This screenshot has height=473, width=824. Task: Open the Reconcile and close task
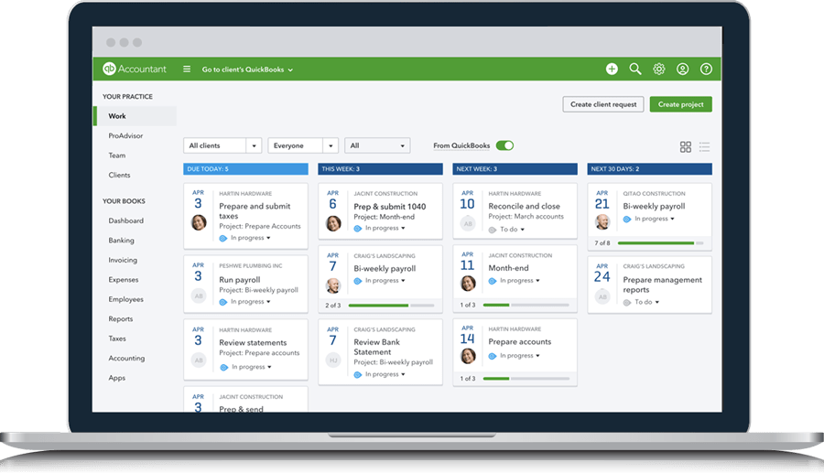pyautogui.click(x=524, y=207)
